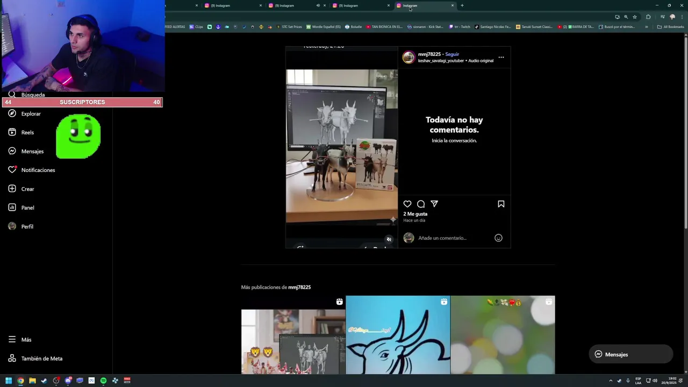Save the post with the bookmark icon
The image size is (688, 387).
(501, 204)
